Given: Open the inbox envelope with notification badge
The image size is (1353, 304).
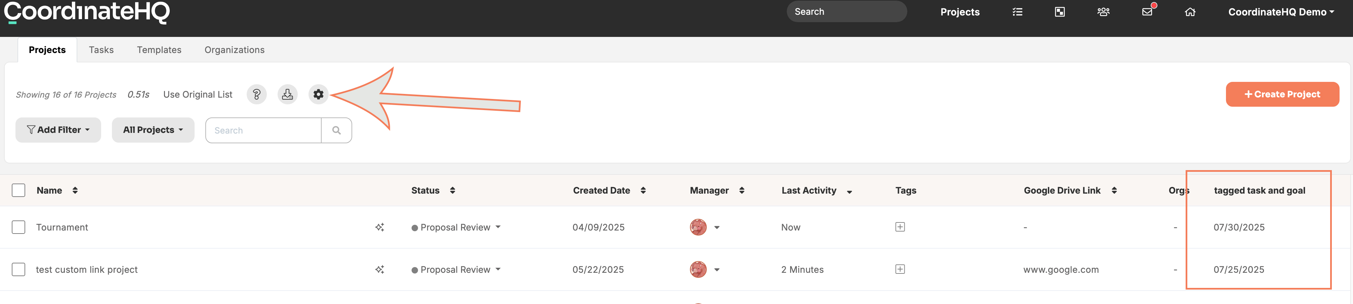Looking at the screenshot, I should (1147, 11).
